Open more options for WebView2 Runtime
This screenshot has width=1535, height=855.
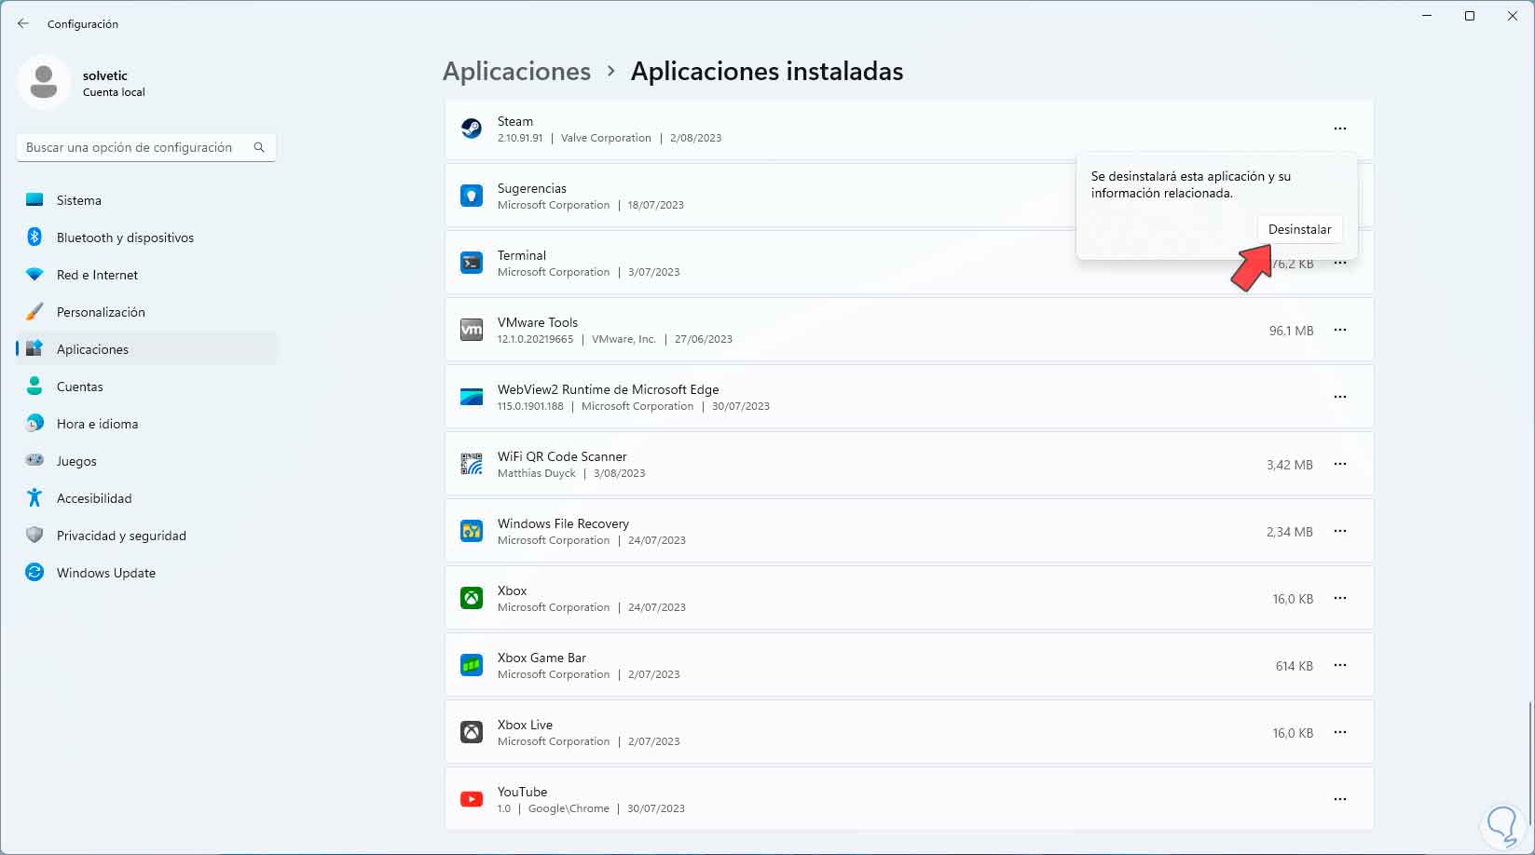[x=1340, y=397]
